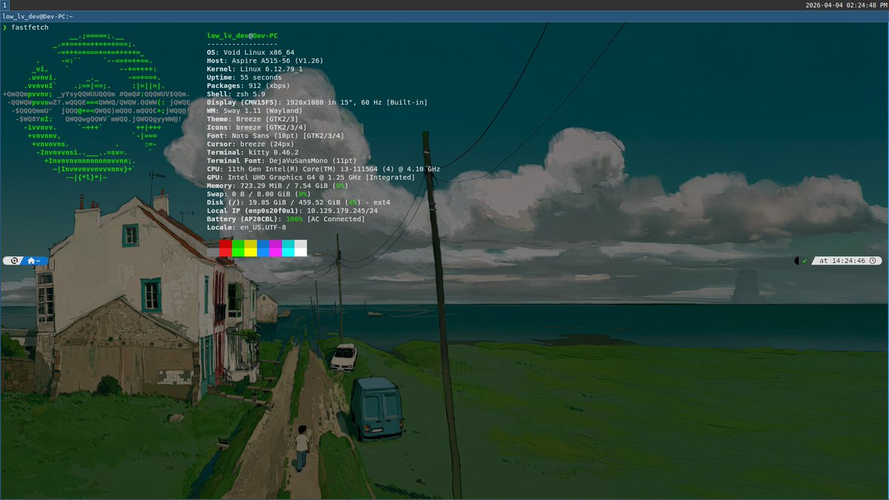Toggle the time widget showing at 14:24:46
Viewport: 889px width, 500px height.
pyautogui.click(x=845, y=261)
